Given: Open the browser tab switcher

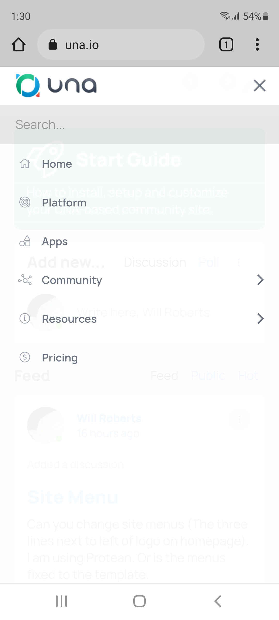Looking at the screenshot, I should [226, 45].
